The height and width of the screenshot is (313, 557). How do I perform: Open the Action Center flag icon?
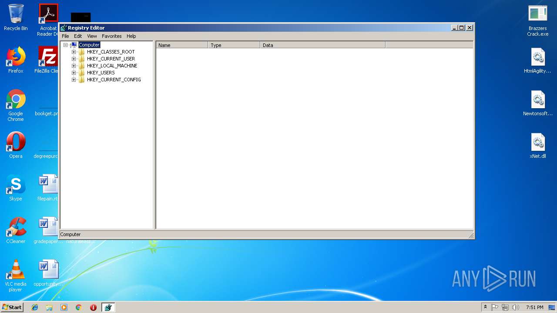(x=495, y=307)
